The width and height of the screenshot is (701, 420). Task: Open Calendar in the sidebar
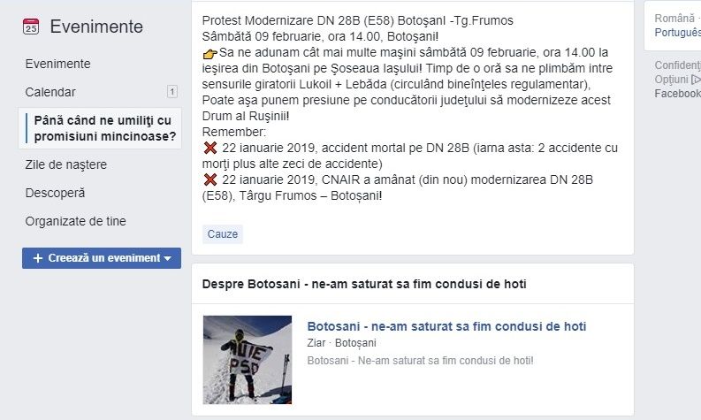(50, 92)
